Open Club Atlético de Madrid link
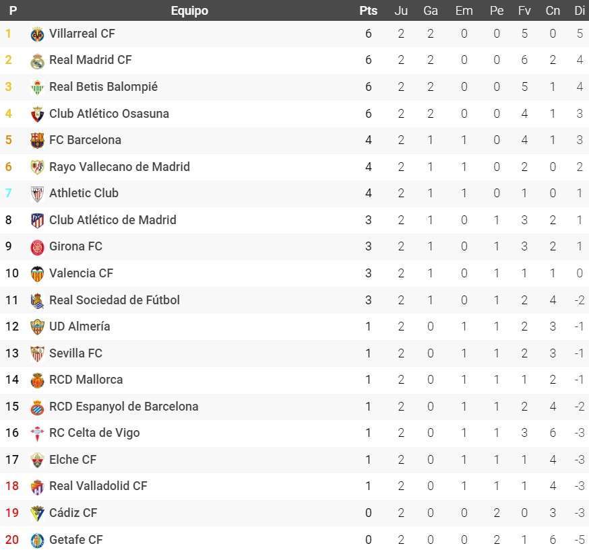 113,220
